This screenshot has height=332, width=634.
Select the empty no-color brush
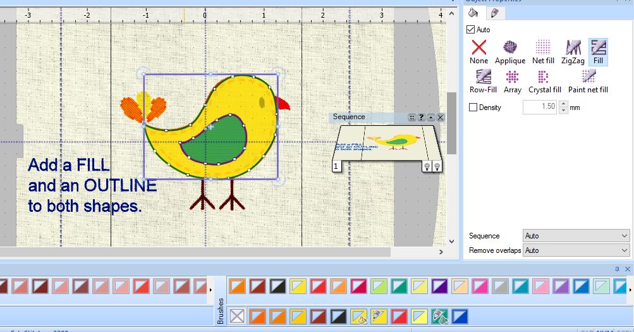coord(237,316)
